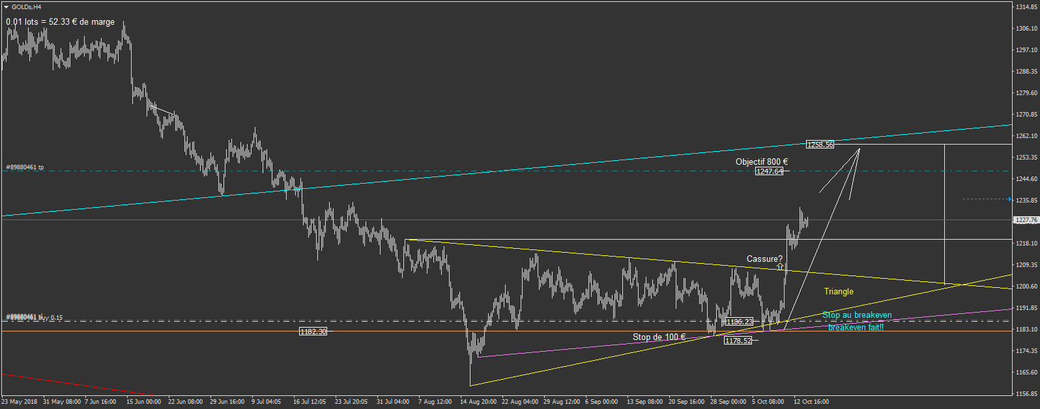
Task: Click the 12 Oct 16:00 date label
Action: pyautogui.click(x=811, y=402)
